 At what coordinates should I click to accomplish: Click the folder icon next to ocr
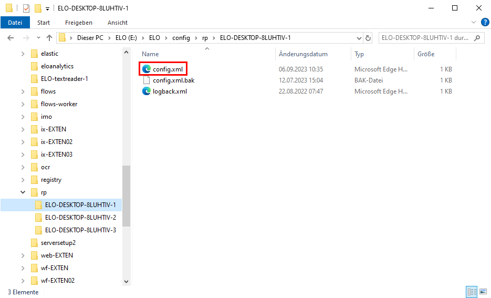click(x=35, y=167)
